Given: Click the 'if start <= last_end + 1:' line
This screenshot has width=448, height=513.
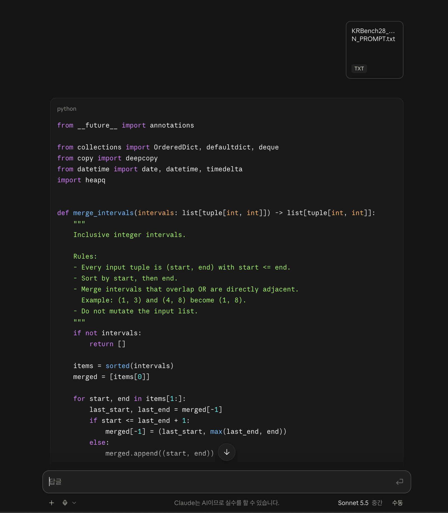Looking at the screenshot, I should (139, 420).
